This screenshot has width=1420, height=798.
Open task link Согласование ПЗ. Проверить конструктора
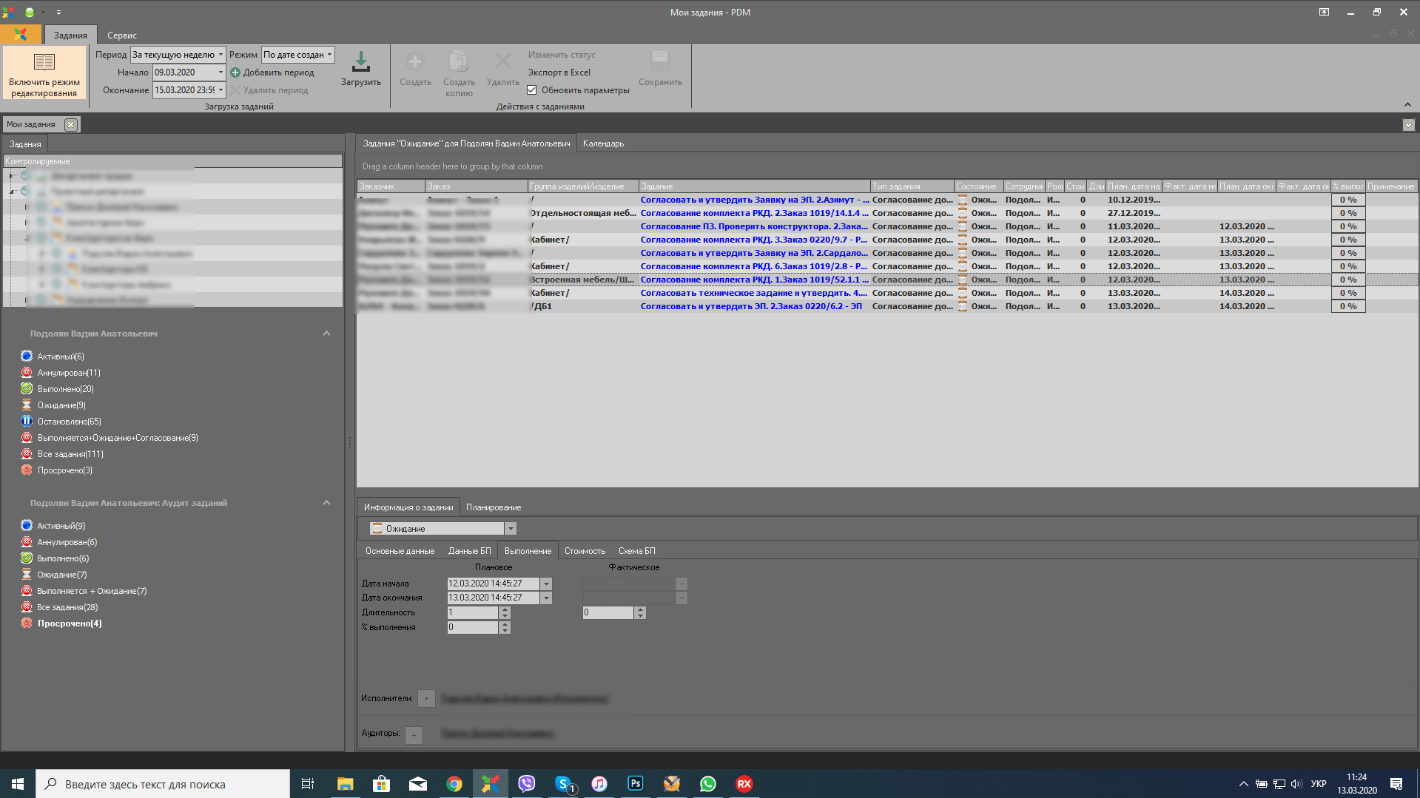[753, 226]
